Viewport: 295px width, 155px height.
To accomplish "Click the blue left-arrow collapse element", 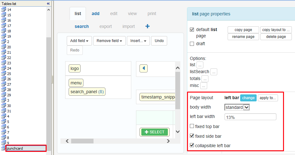I will point(143,68).
